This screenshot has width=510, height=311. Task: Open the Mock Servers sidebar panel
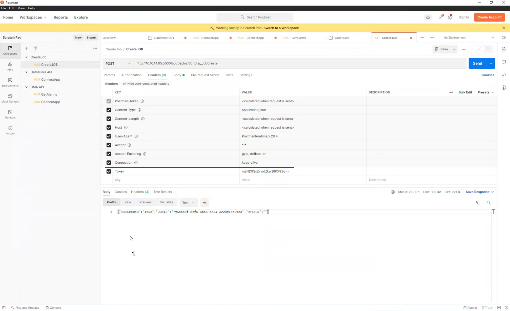coord(10,99)
